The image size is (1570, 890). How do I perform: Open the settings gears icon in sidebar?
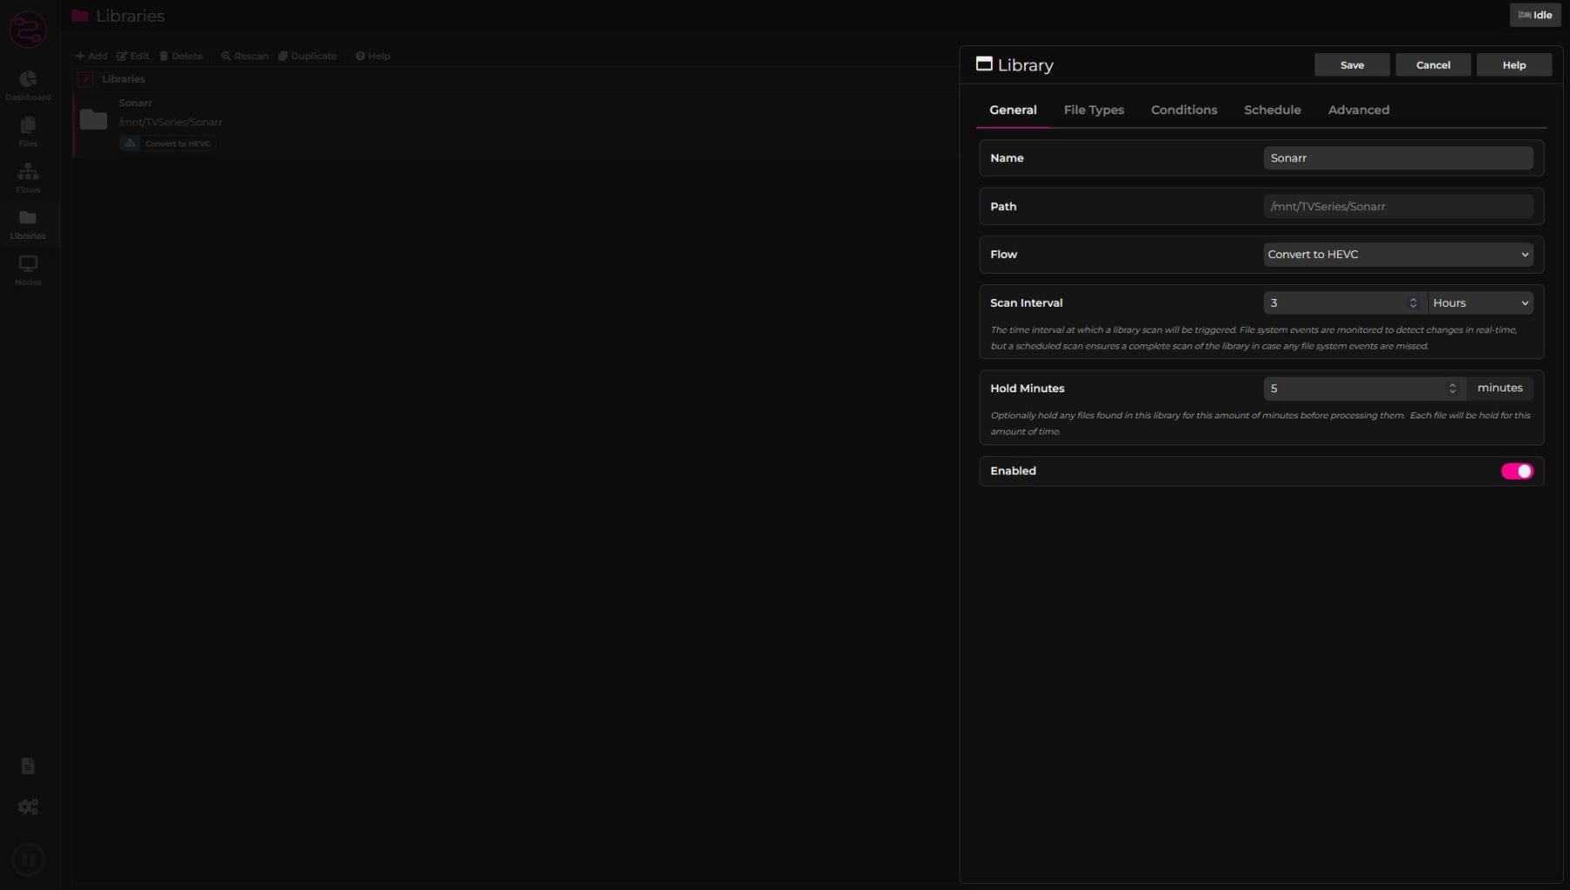28,807
